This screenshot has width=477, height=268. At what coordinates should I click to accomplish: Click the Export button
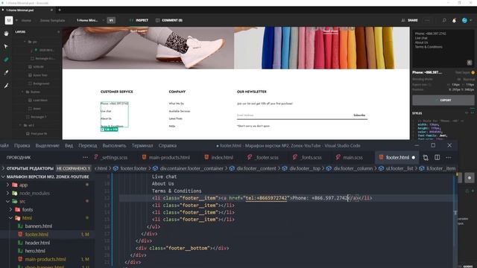tap(443, 100)
